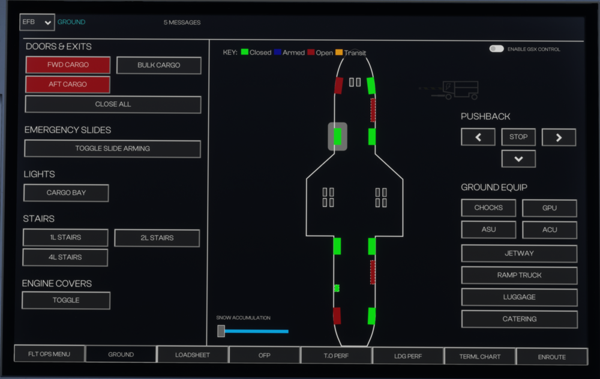Stop the pushback with the STOP button
Image resolution: width=600 pixels, height=379 pixels.
pos(518,137)
